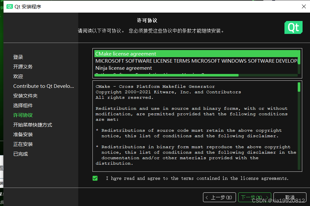The image size is (310, 206).
Task: Click the agreement label text beside checkbox
Action: coord(197,178)
